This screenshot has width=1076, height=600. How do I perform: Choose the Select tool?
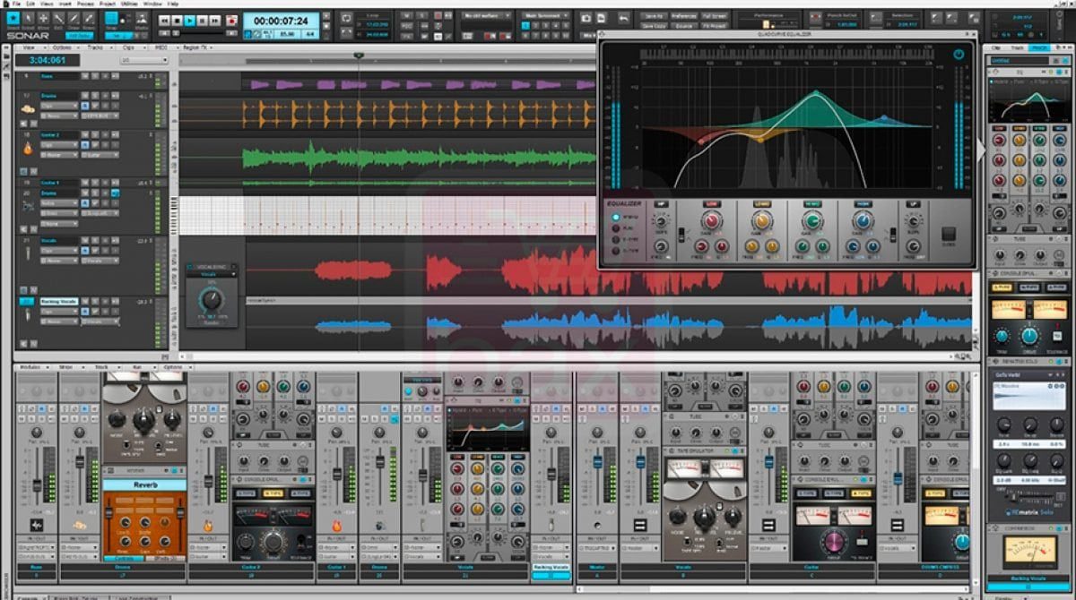click(x=29, y=18)
